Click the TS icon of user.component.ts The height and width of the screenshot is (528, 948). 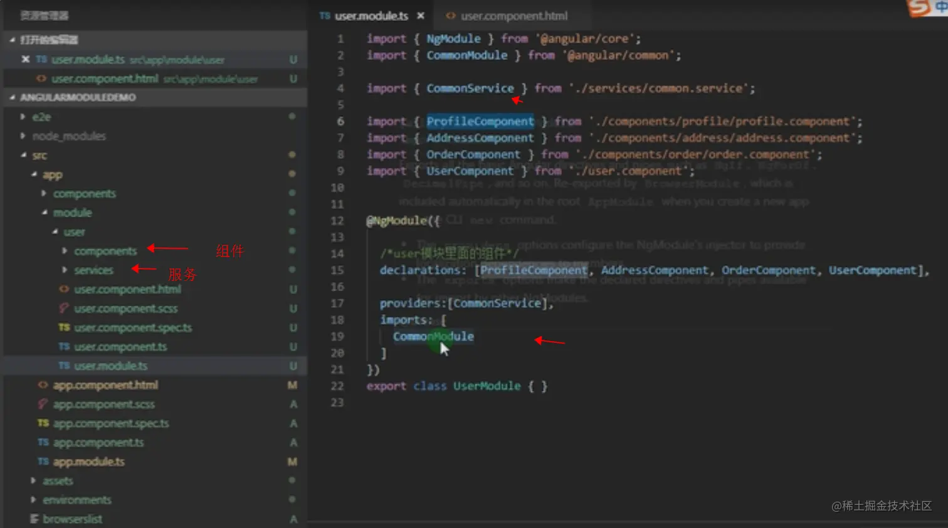pyautogui.click(x=64, y=347)
